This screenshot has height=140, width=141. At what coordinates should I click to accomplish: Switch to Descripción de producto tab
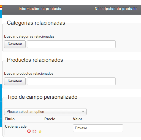[x=116, y=9]
